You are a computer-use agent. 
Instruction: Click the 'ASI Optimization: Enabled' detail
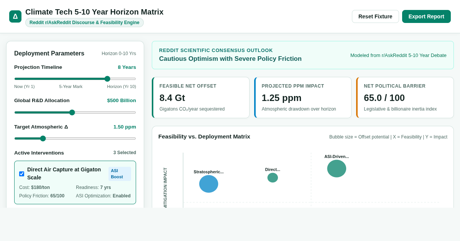103,196
